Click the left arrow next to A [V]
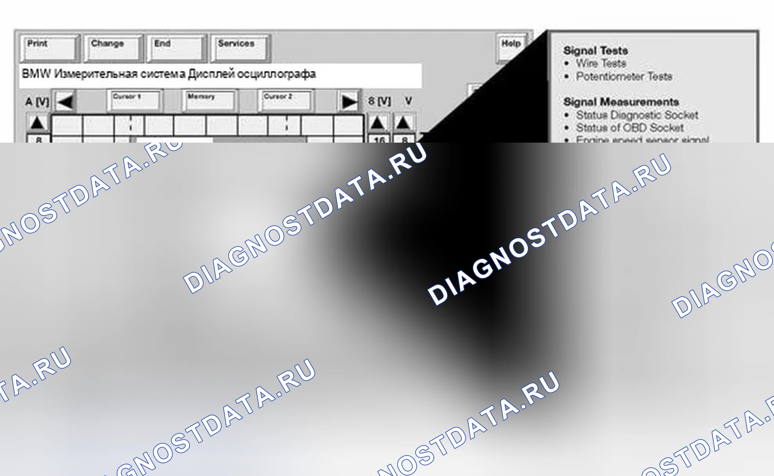 click(65, 102)
